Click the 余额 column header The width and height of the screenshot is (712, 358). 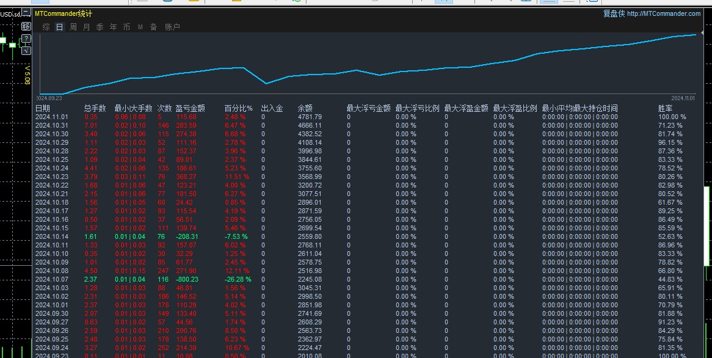click(x=305, y=108)
